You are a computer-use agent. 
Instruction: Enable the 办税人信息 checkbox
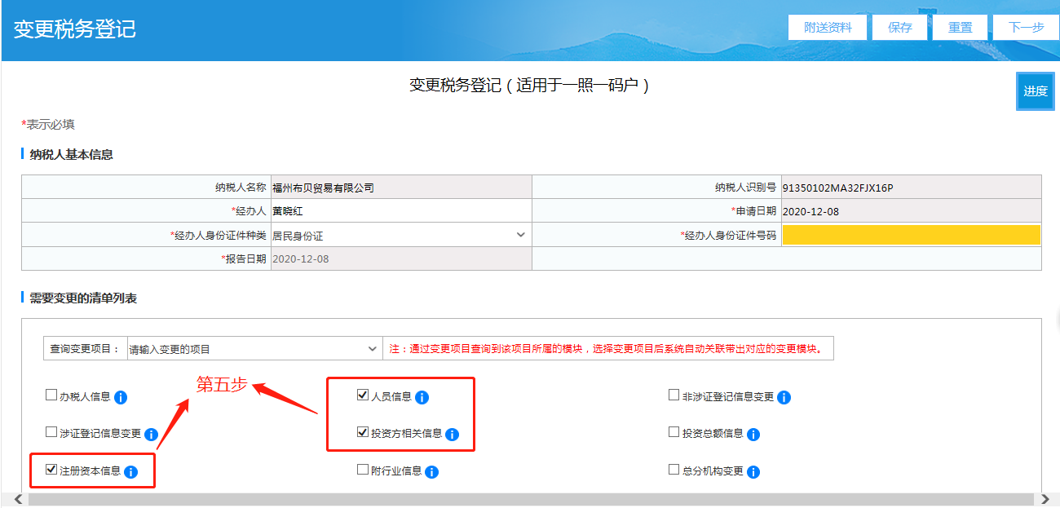pyautogui.click(x=51, y=396)
